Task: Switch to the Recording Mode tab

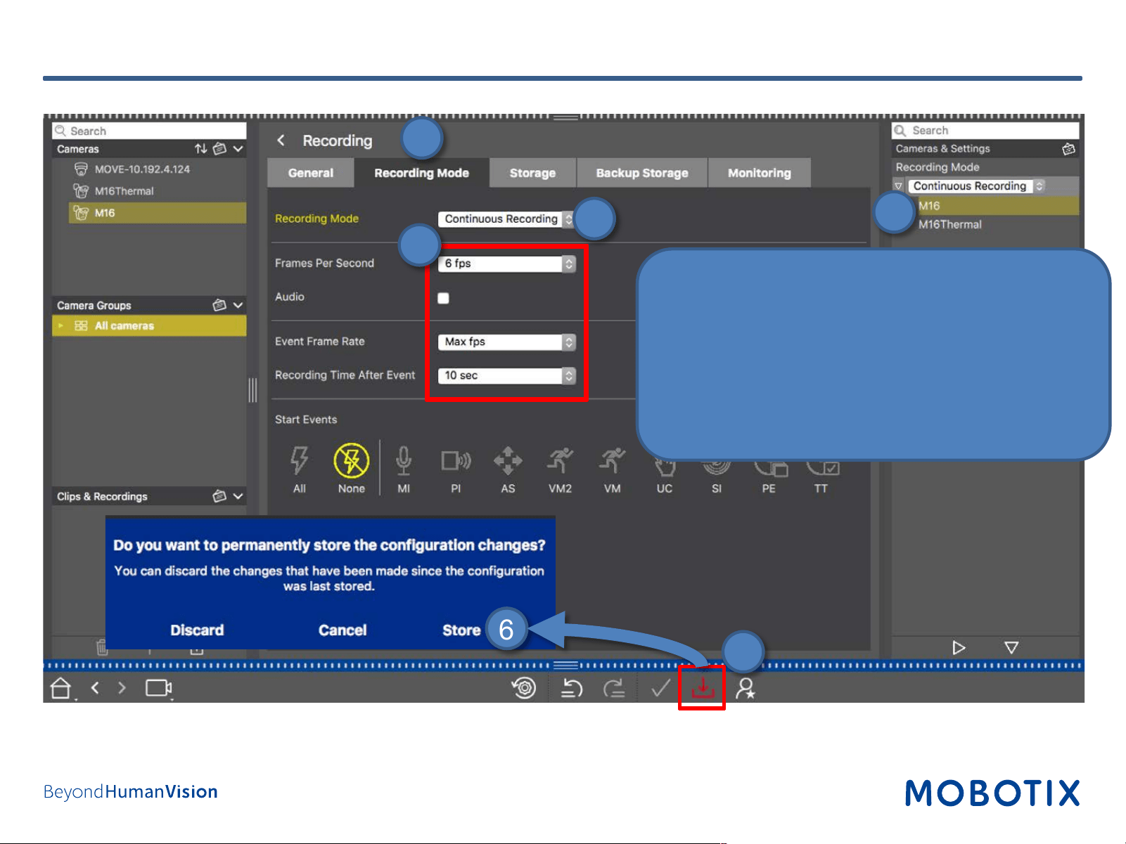Action: pyautogui.click(x=421, y=173)
